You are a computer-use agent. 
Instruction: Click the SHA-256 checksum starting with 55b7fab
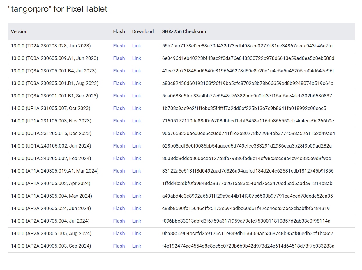click(247, 46)
